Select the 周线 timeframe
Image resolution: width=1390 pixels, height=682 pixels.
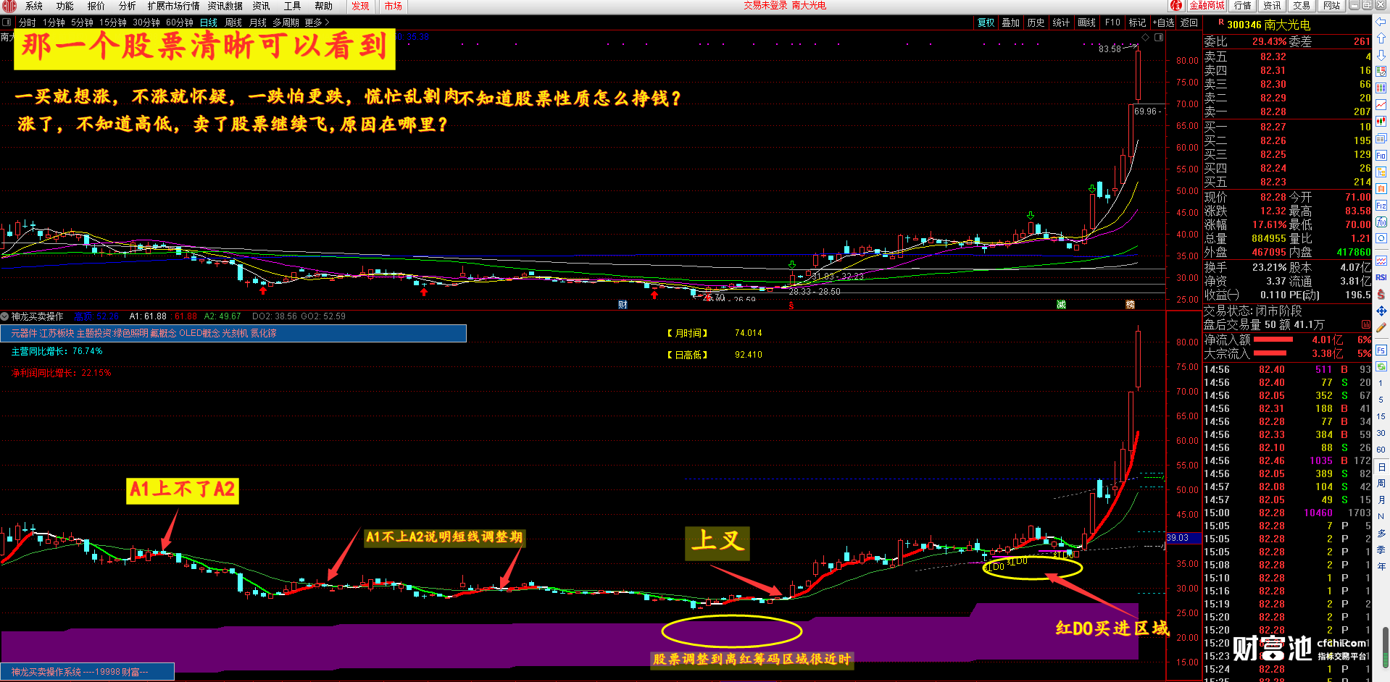tap(233, 22)
